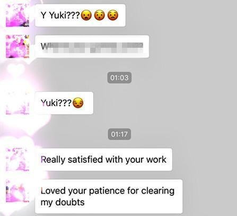Tap the avatar next to the blurred message
The image size is (237, 216).
[17, 46]
